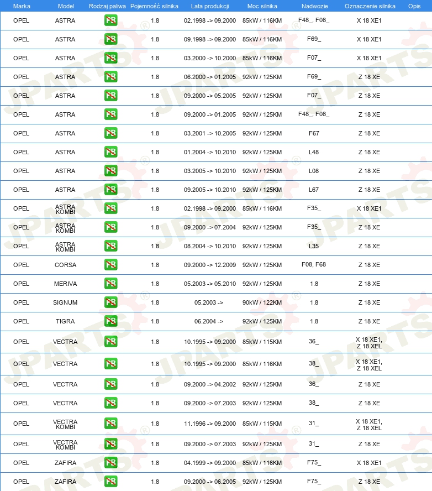Click petrol icon in Vectra 09.2000 -> 04.2002 row
The image size is (432, 491).
click(110, 384)
